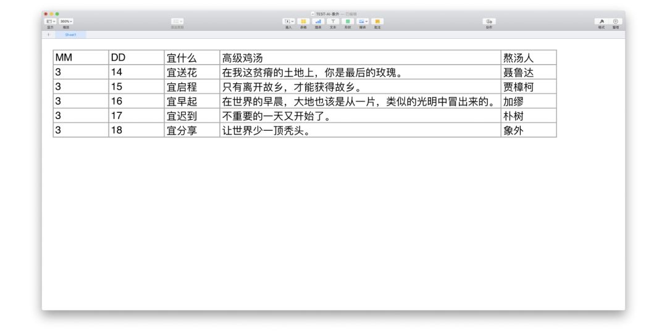This screenshot has height=333, width=667.
Task: Open the View (显示) dropdown in toolbar
Action: coord(51,21)
